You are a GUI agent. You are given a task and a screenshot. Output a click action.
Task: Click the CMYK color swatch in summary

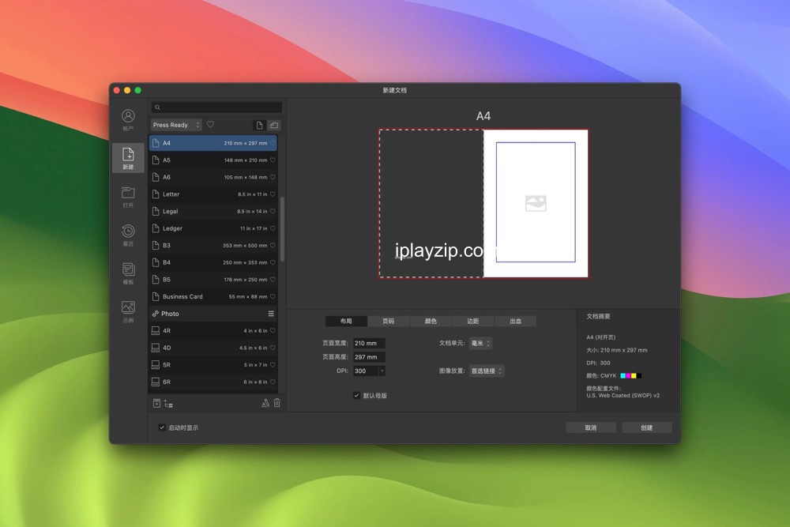tap(630, 376)
